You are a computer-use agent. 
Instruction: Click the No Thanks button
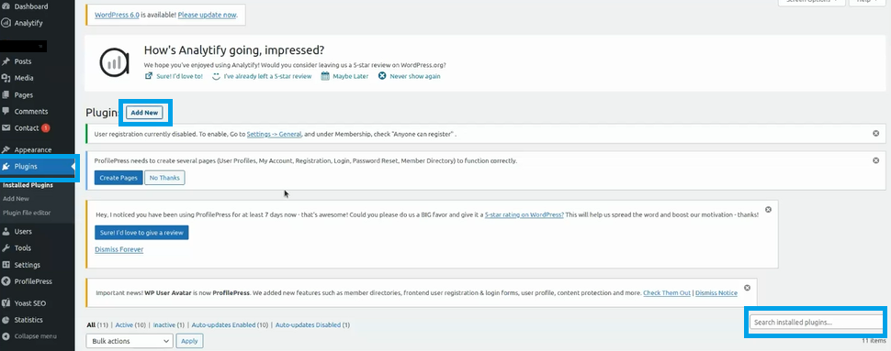click(164, 178)
